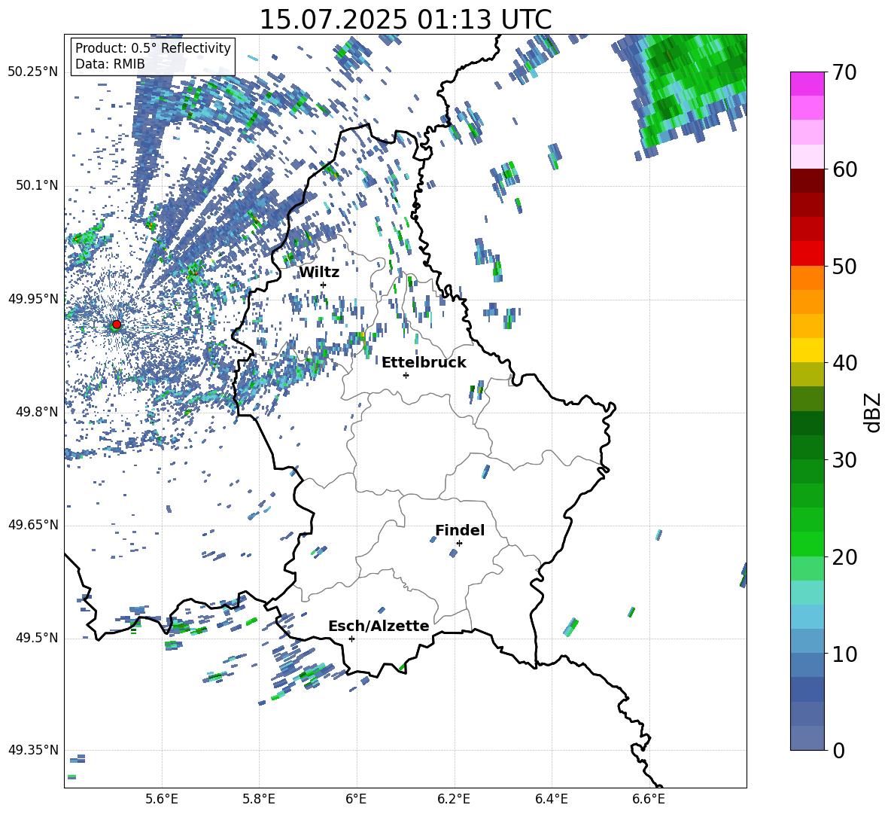Image resolution: width=891 pixels, height=814 pixels.
Task: Click the 6.2°E longitude label
Action: 454,799
